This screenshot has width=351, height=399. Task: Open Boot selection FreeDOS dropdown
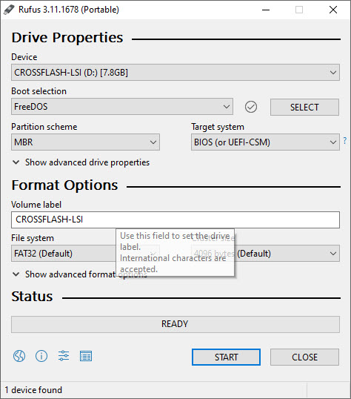coord(122,107)
